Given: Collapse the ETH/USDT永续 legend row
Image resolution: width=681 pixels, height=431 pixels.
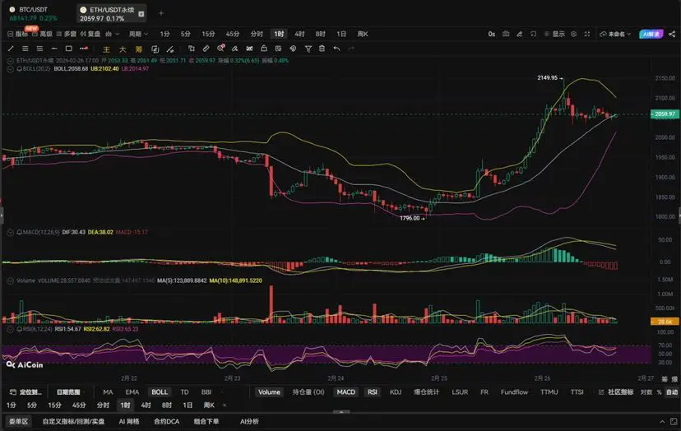Looking at the screenshot, I should (x=10, y=61).
